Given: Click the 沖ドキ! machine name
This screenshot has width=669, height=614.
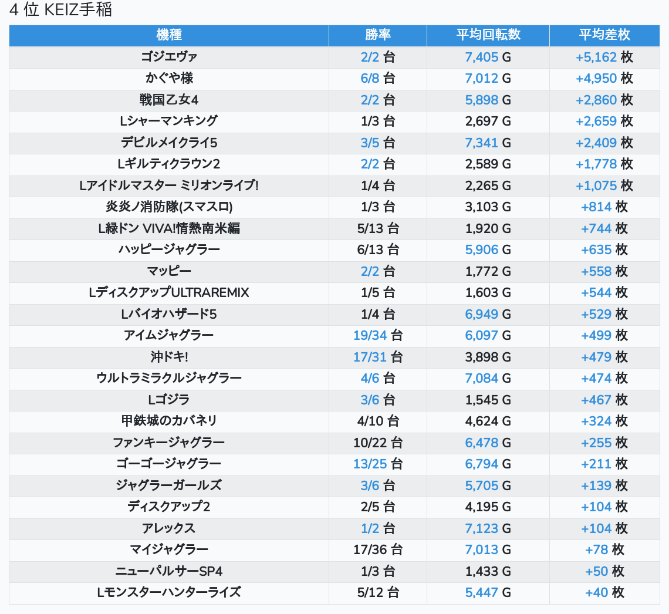Looking at the screenshot, I should 169,357.
